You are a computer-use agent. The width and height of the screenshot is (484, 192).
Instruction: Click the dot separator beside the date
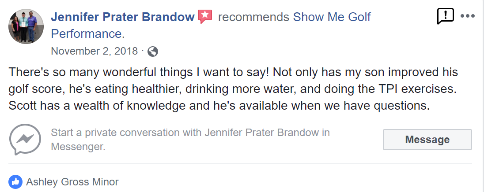[x=143, y=50]
